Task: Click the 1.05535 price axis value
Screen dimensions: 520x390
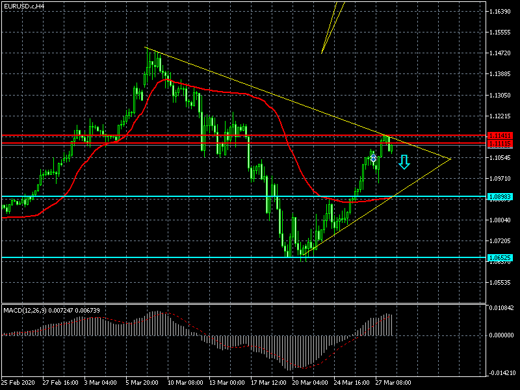Action: tap(500, 283)
